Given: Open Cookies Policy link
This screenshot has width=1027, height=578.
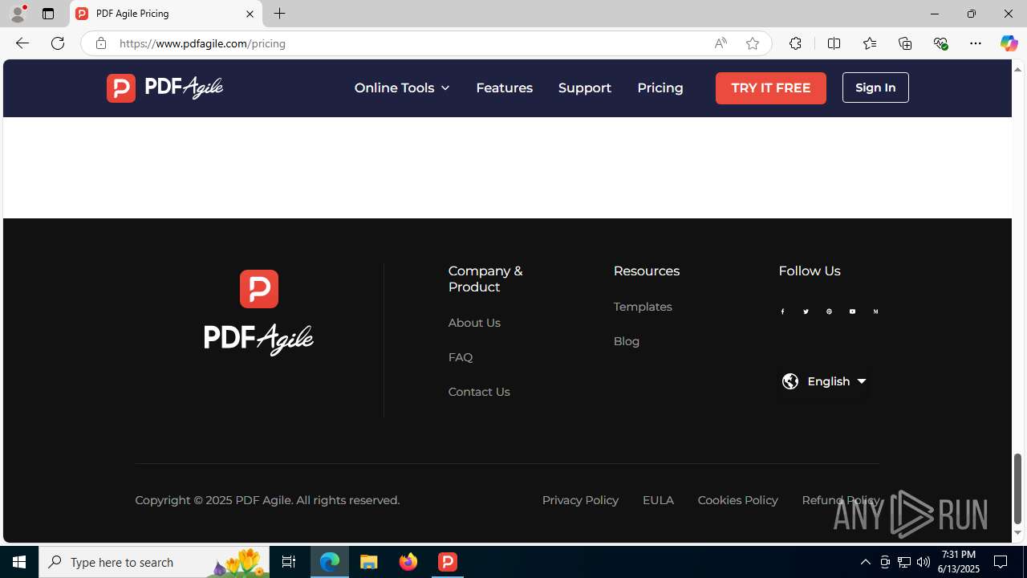Looking at the screenshot, I should coord(737,500).
